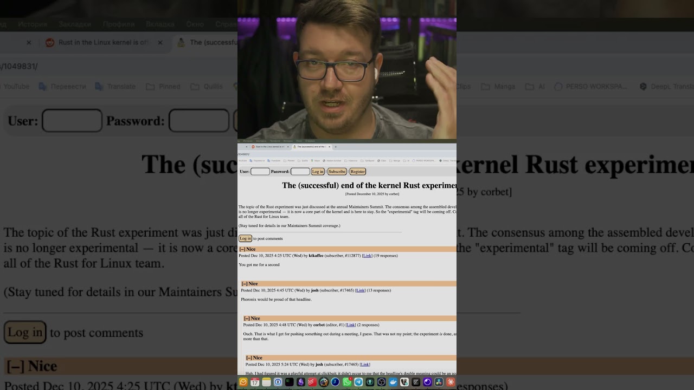Open Todoist from the dock
This screenshot has height=390, width=694.
pos(312,382)
